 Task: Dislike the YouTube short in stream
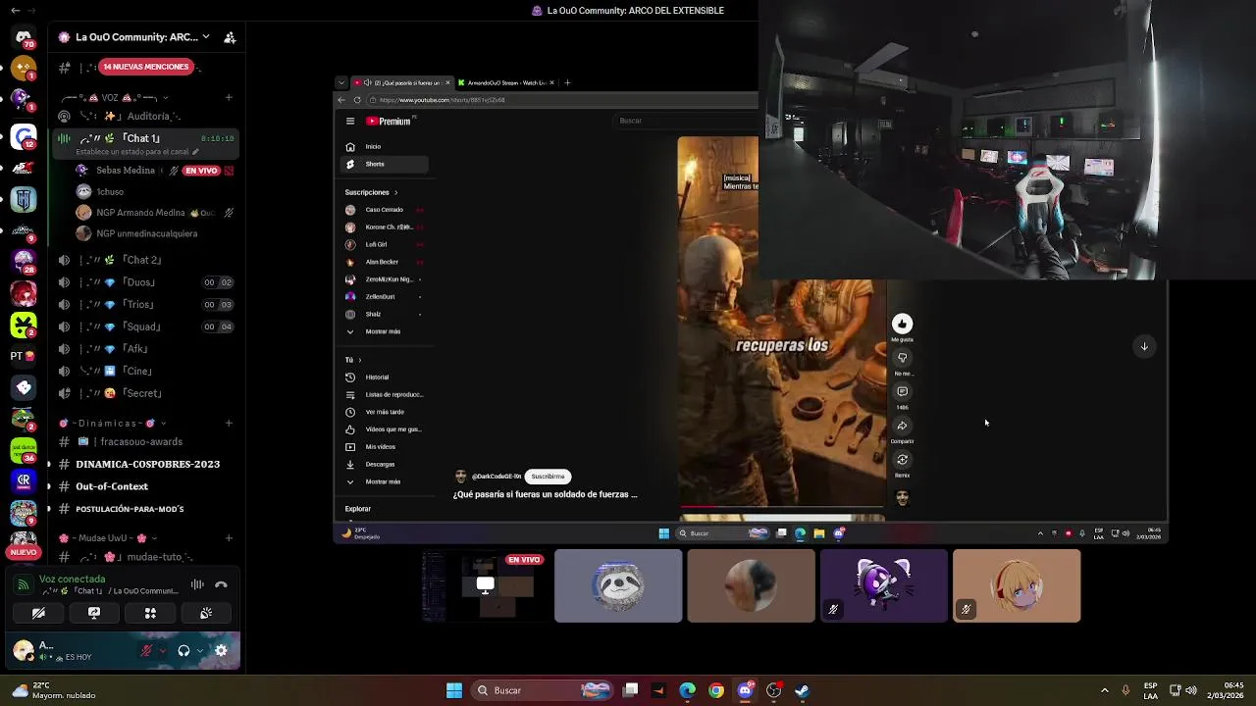(902, 358)
